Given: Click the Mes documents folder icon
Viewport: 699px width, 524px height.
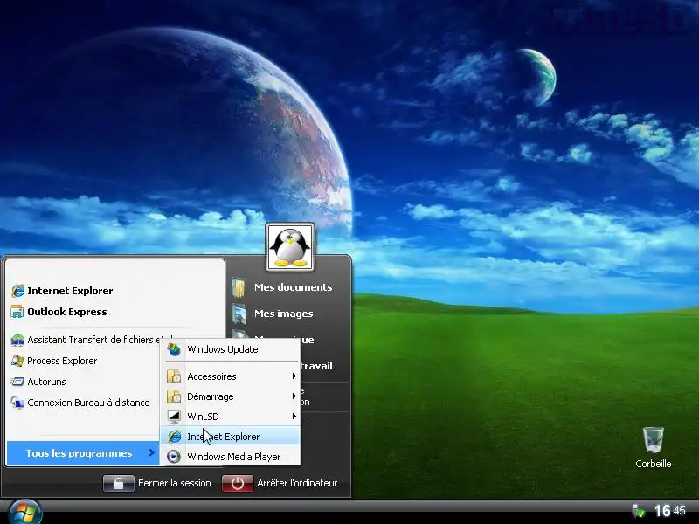Looking at the screenshot, I should click(239, 287).
